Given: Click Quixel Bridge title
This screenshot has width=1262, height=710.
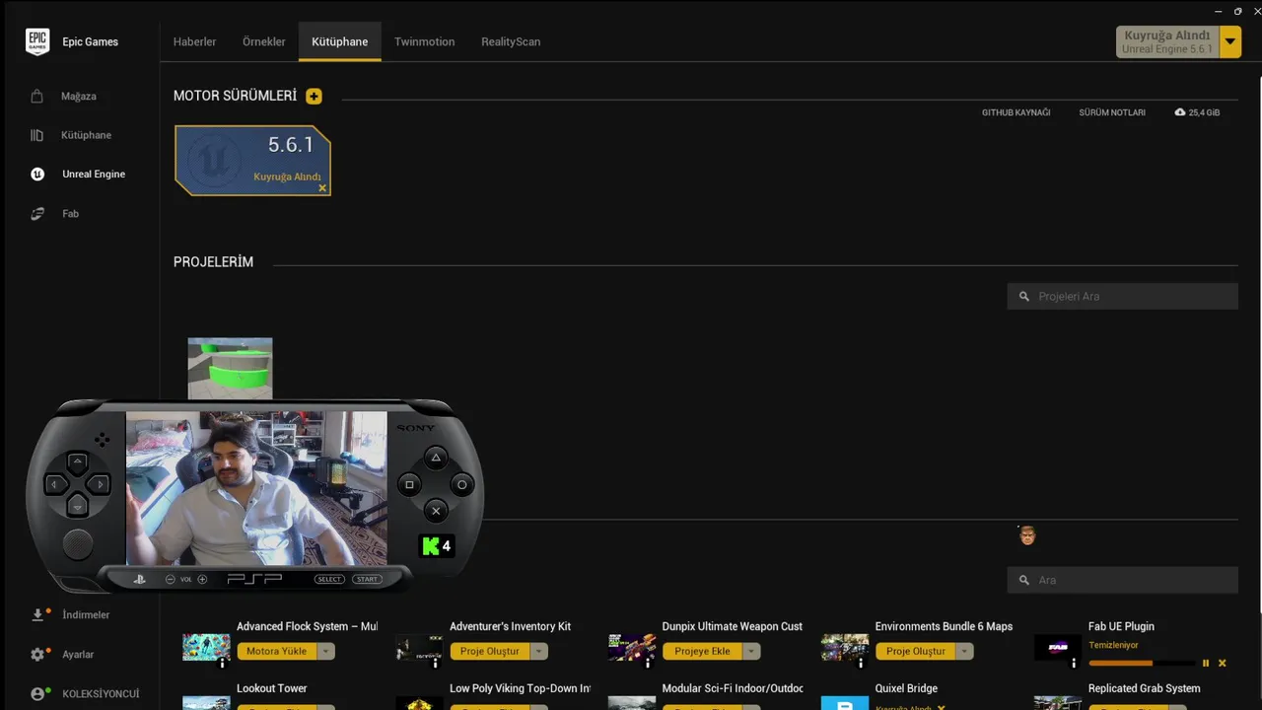Looking at the screenshot, I should [x=906, y=688].
